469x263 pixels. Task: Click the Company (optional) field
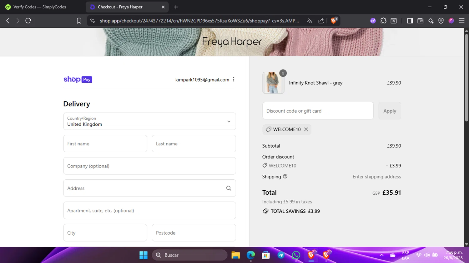pos(149,166)
